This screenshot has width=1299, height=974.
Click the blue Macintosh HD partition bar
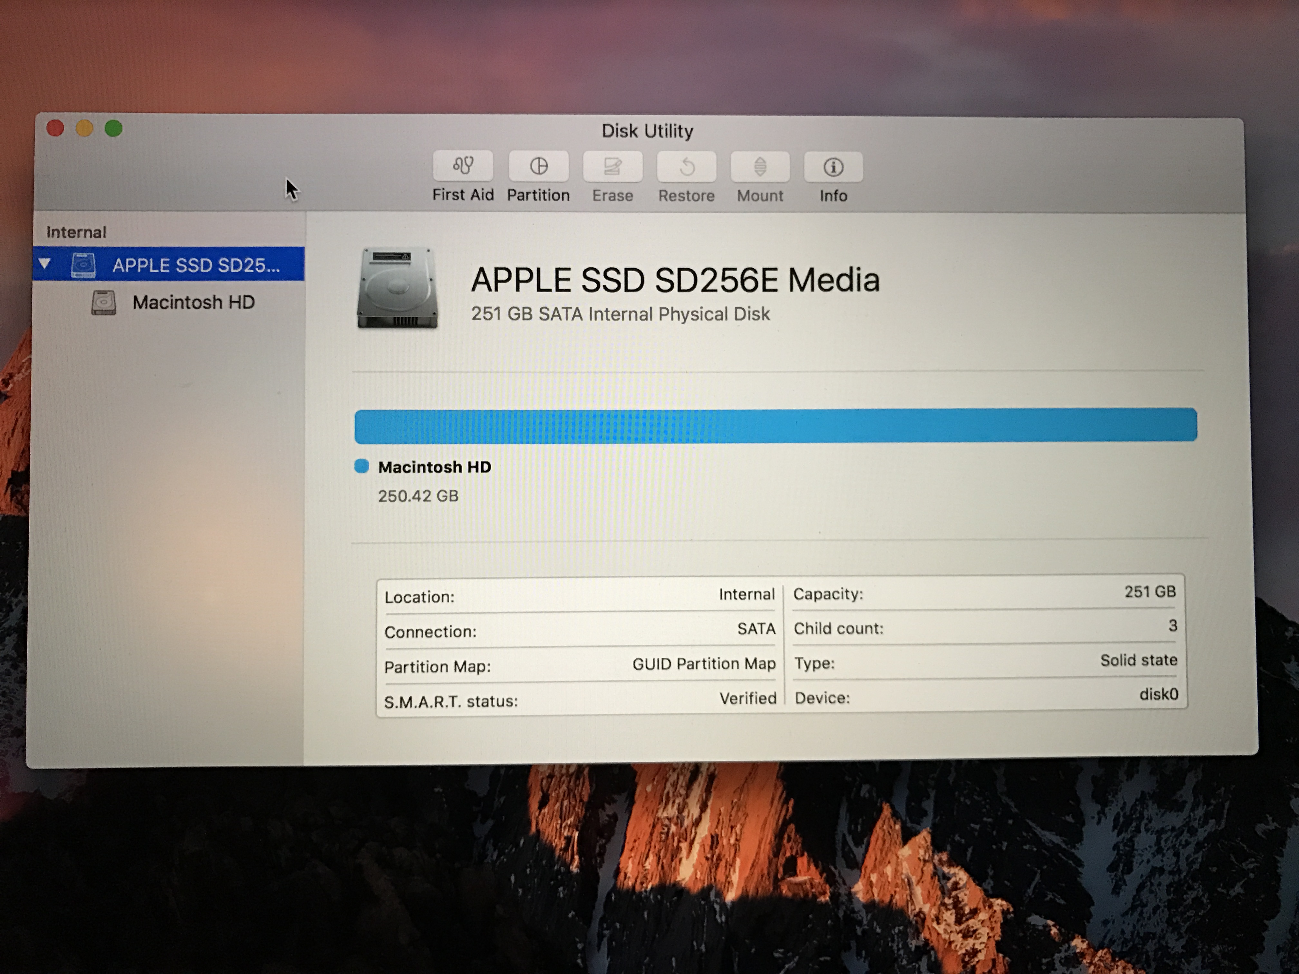(x=775, y=425)
